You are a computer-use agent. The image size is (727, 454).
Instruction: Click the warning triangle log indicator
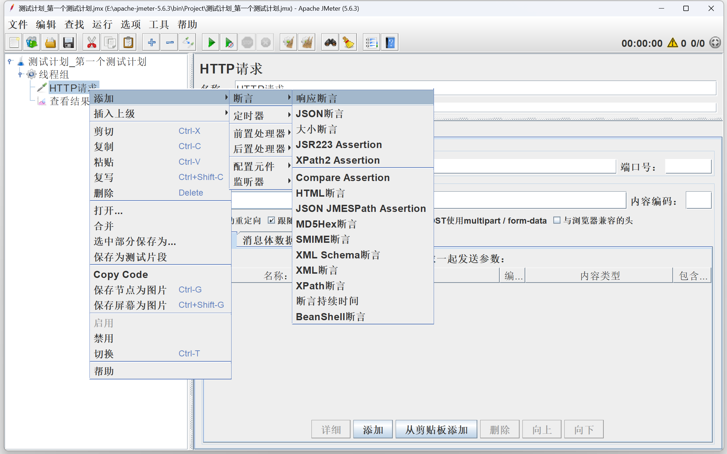[x=672, y=43]
